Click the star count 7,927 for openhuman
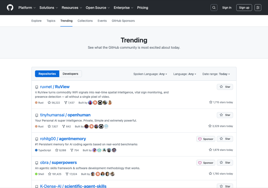 point(53,127)
